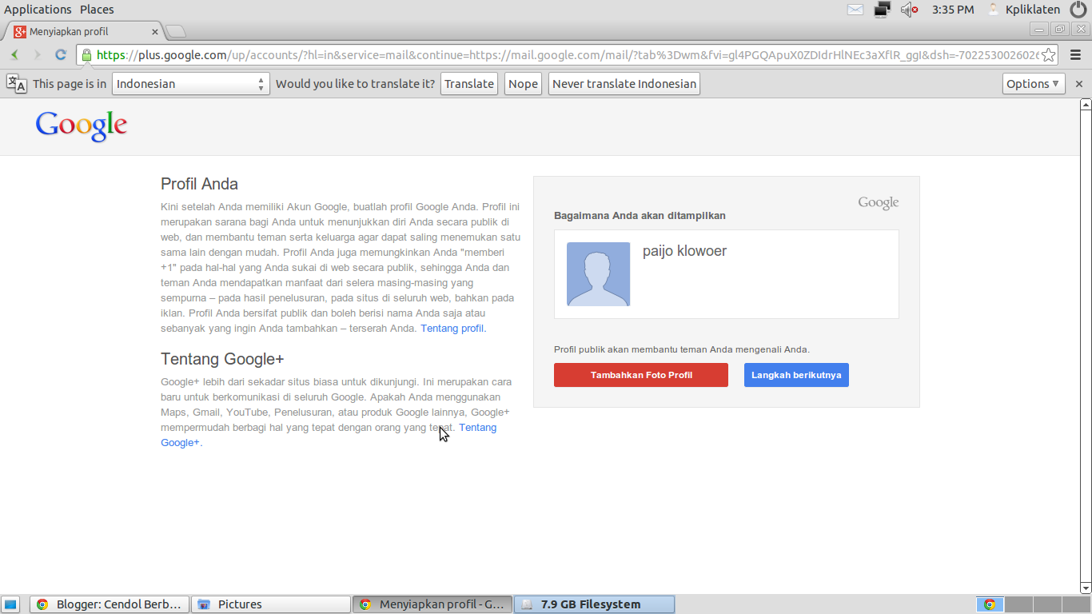This screenshot has width=1092, height=614.
Task: Open the Applications menu
Action: [x=38, y=10]
